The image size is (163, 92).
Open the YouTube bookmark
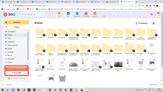click(x=31, y=9)
